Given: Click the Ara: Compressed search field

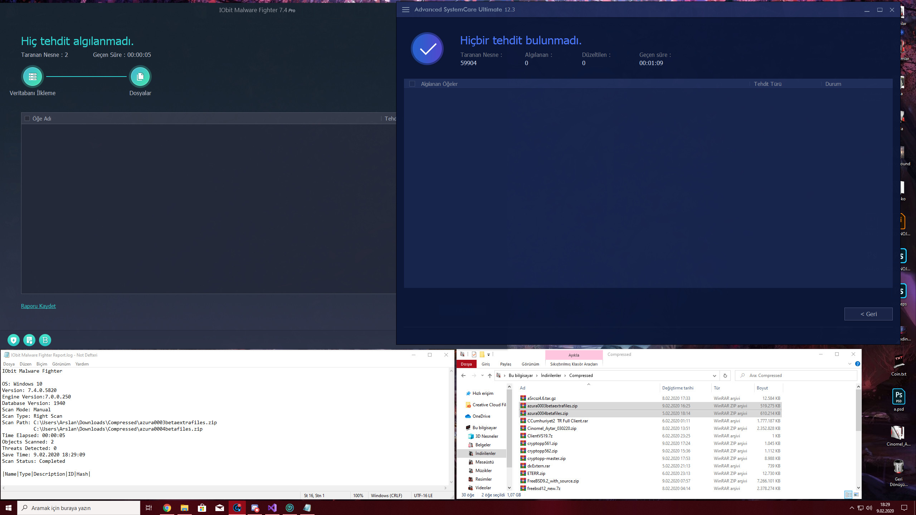Looking at the screenshot, I should [x=796, y=376].
